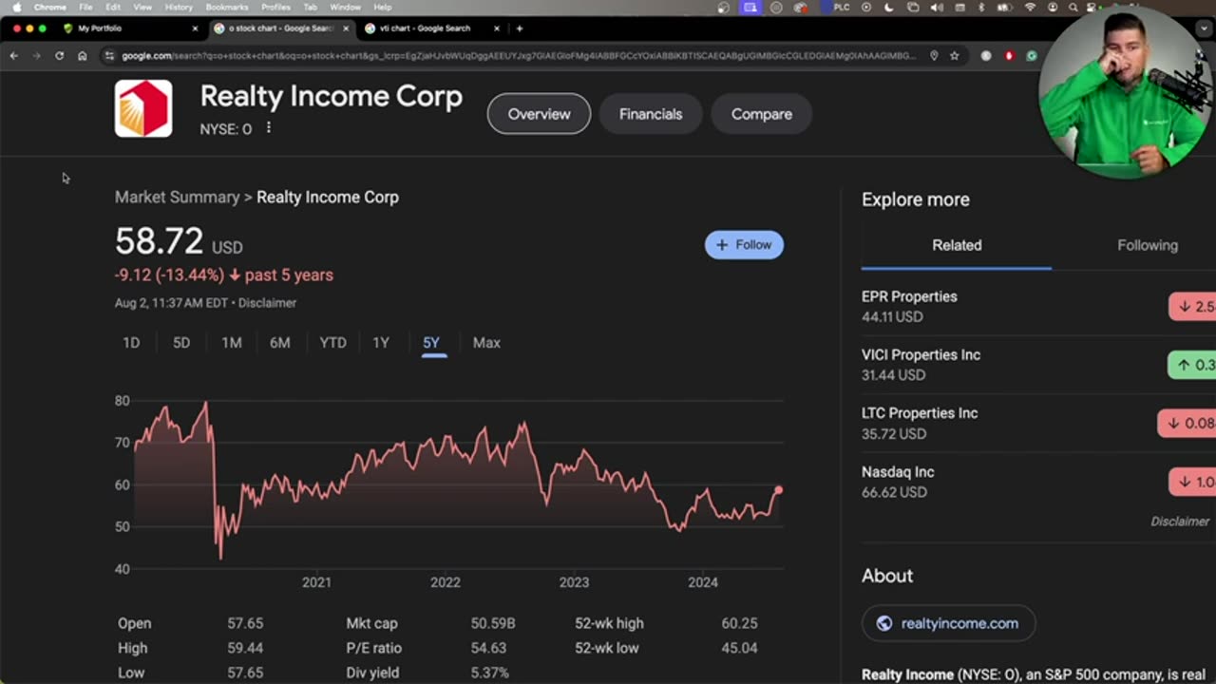Open the Help menu
Viewport: 1216px width, 684px height.
tap(382, 7)
